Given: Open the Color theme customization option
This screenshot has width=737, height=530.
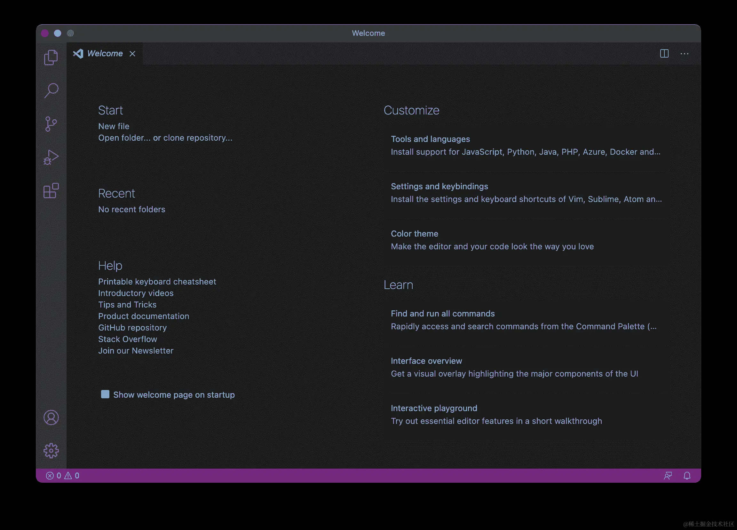Looking at the screenshot, I should 414,234.
